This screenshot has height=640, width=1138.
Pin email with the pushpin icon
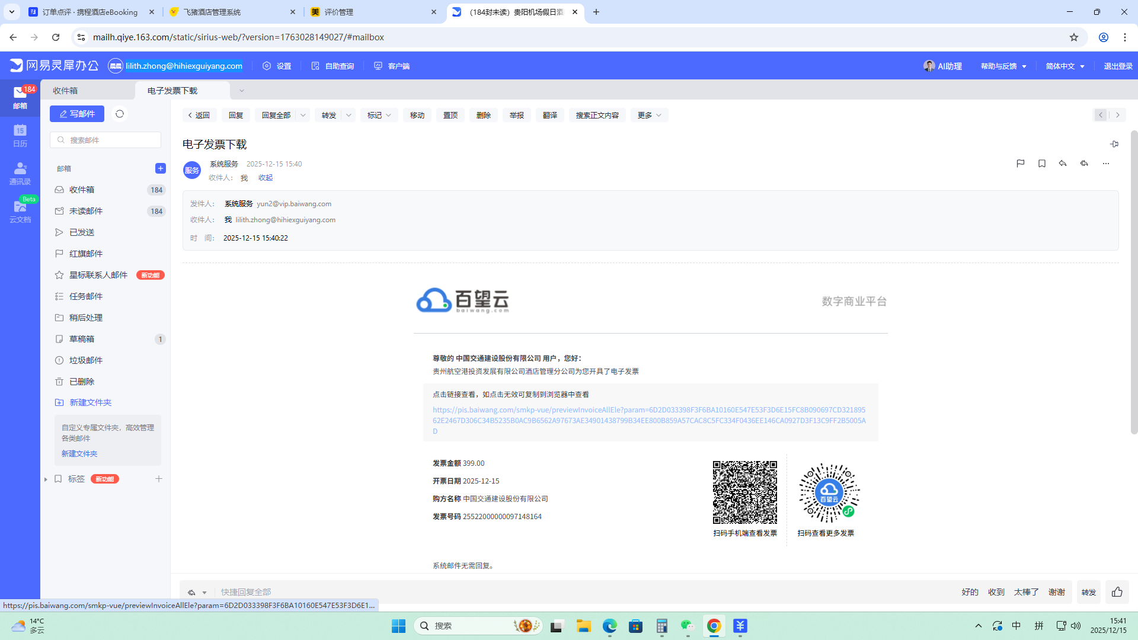pyautogui.click(x=1114, y=144)
